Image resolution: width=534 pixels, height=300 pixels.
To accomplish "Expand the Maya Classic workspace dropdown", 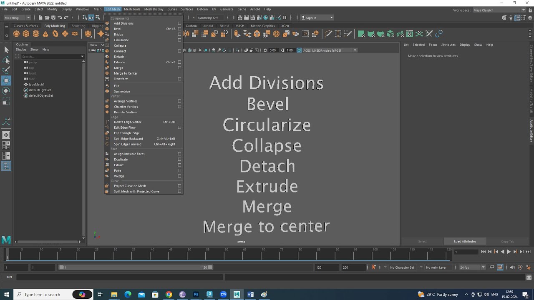I will (499, 10).
